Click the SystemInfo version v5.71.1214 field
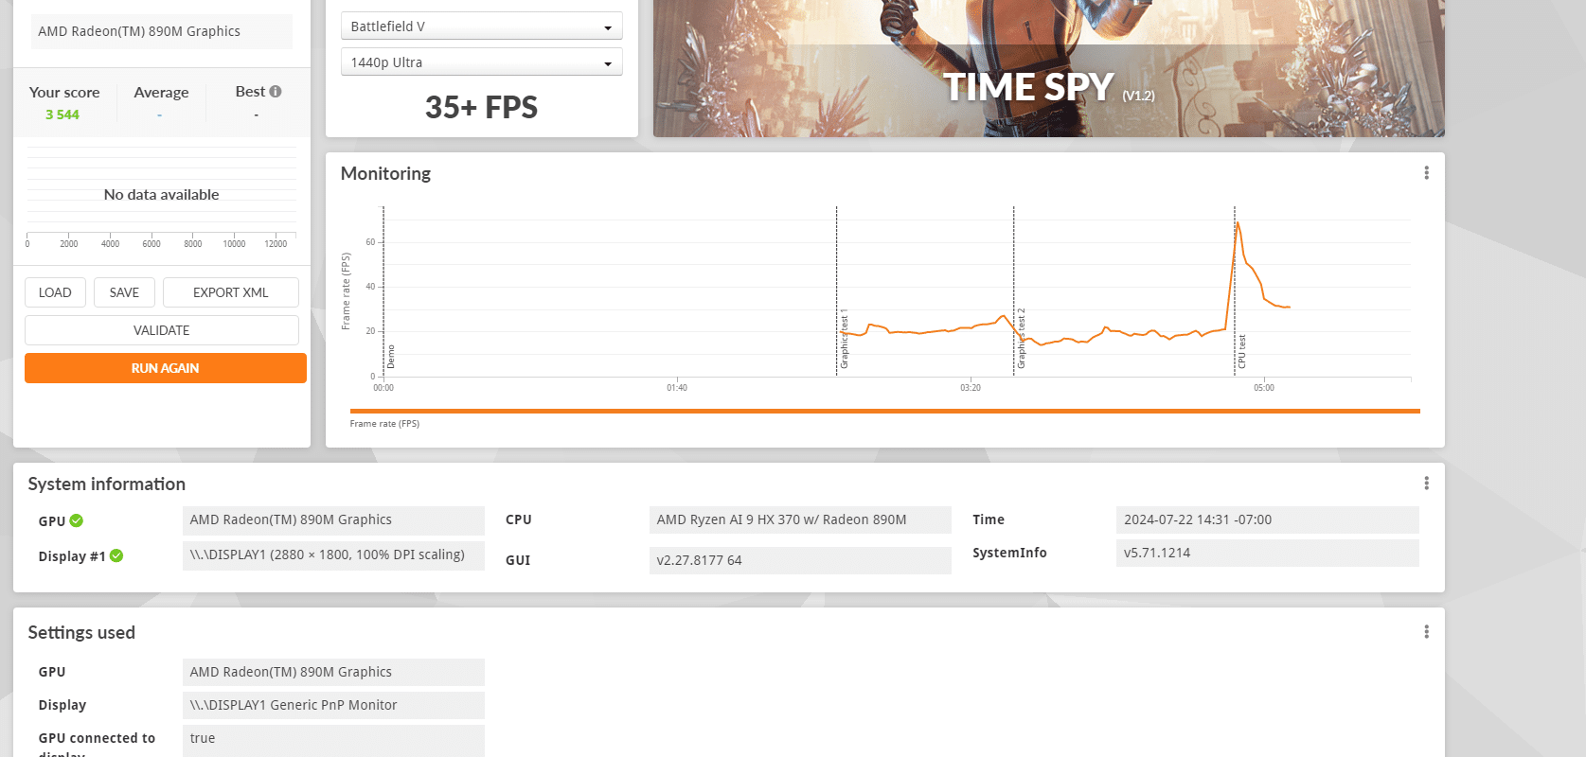The height and width of the screenshot is (757, 1586). [1267, 553]
